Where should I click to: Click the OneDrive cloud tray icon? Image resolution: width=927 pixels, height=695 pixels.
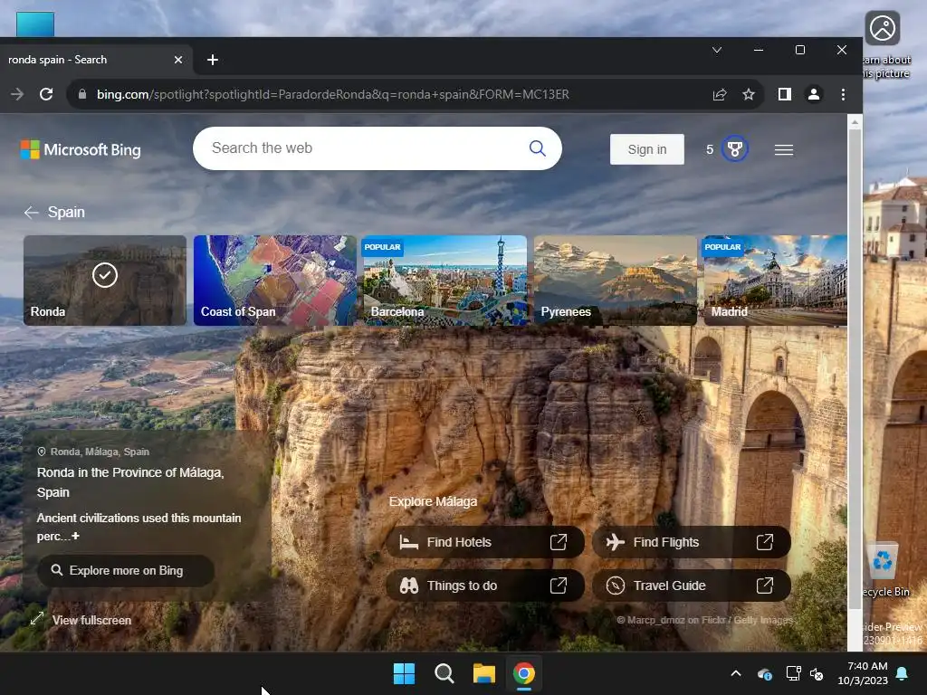765,673
